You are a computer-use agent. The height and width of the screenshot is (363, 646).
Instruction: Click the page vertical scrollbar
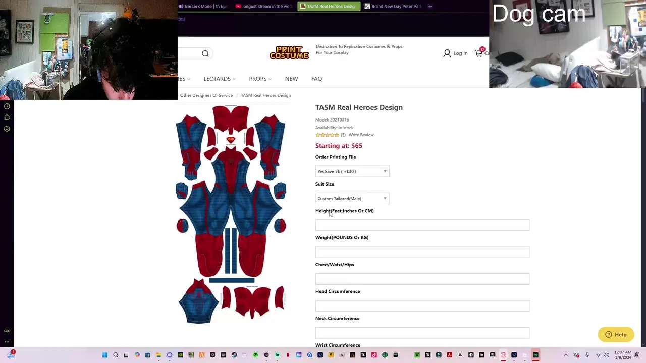[x=643, y=217]
